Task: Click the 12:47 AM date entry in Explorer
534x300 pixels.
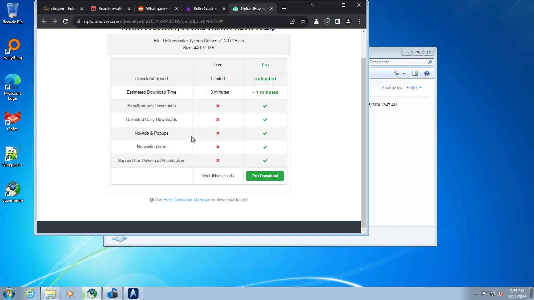Action: [x=383, y=105]
